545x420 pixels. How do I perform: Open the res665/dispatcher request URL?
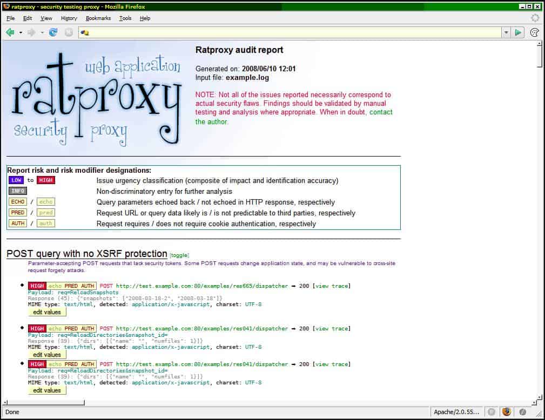(x=202, y=286)
